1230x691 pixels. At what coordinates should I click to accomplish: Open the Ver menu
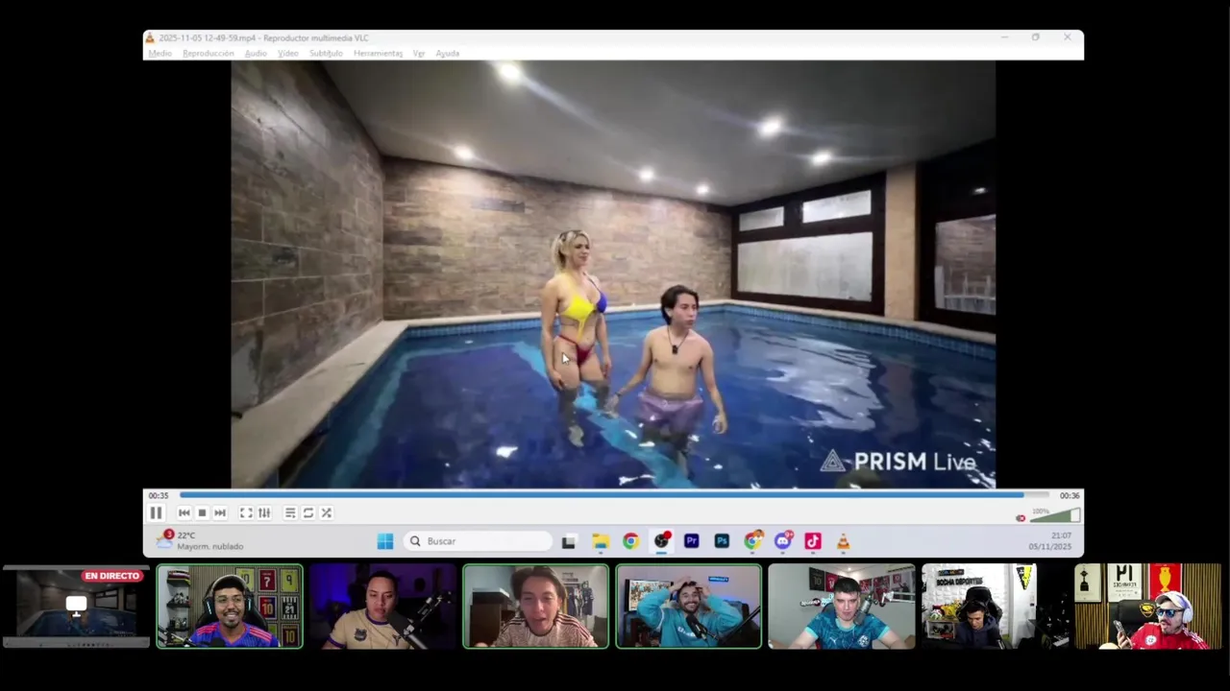pos(419,53)
